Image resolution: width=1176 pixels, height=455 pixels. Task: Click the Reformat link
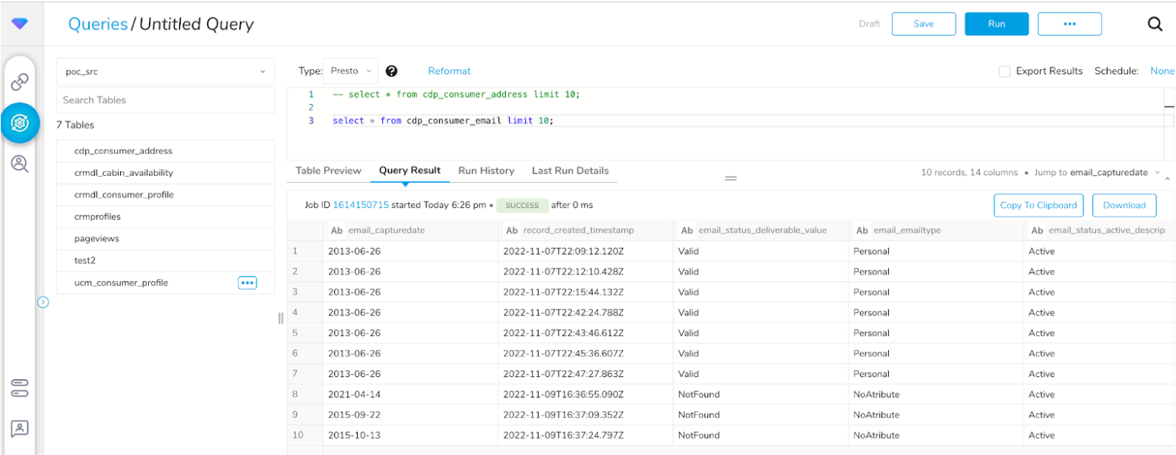[449, 71]
